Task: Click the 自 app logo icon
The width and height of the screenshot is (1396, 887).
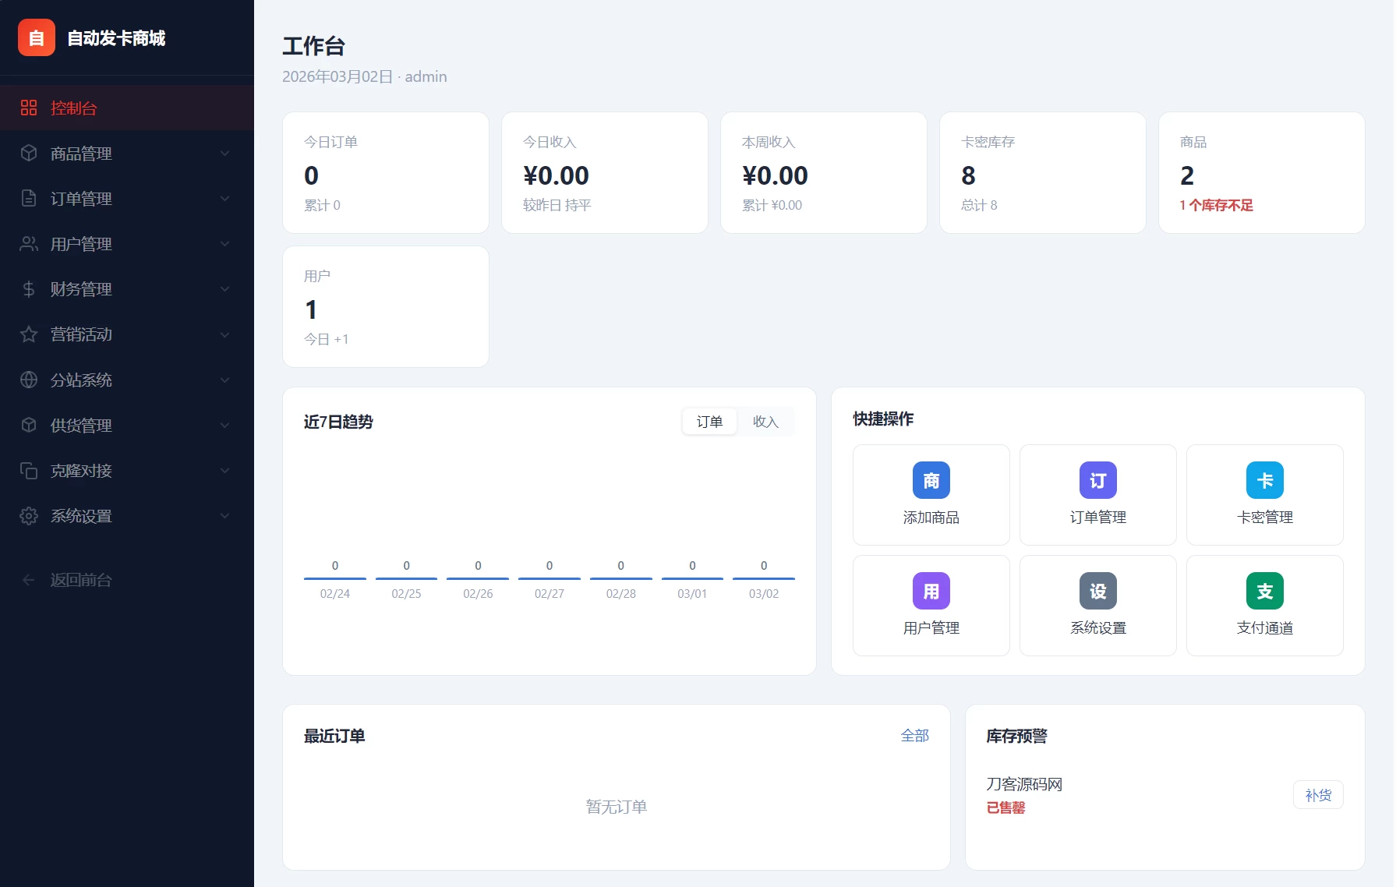Action: 36,37
